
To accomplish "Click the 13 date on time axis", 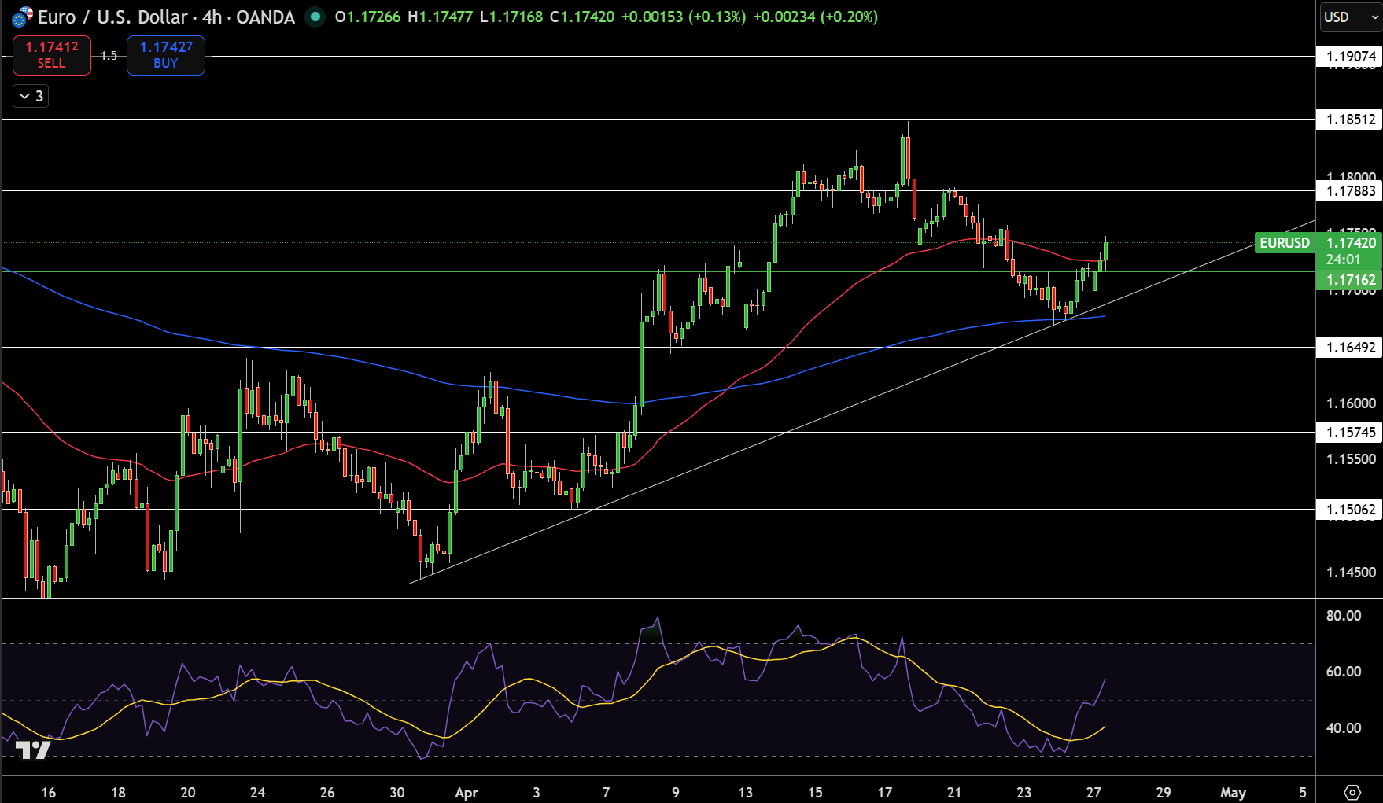I will [x=745, y=793].
